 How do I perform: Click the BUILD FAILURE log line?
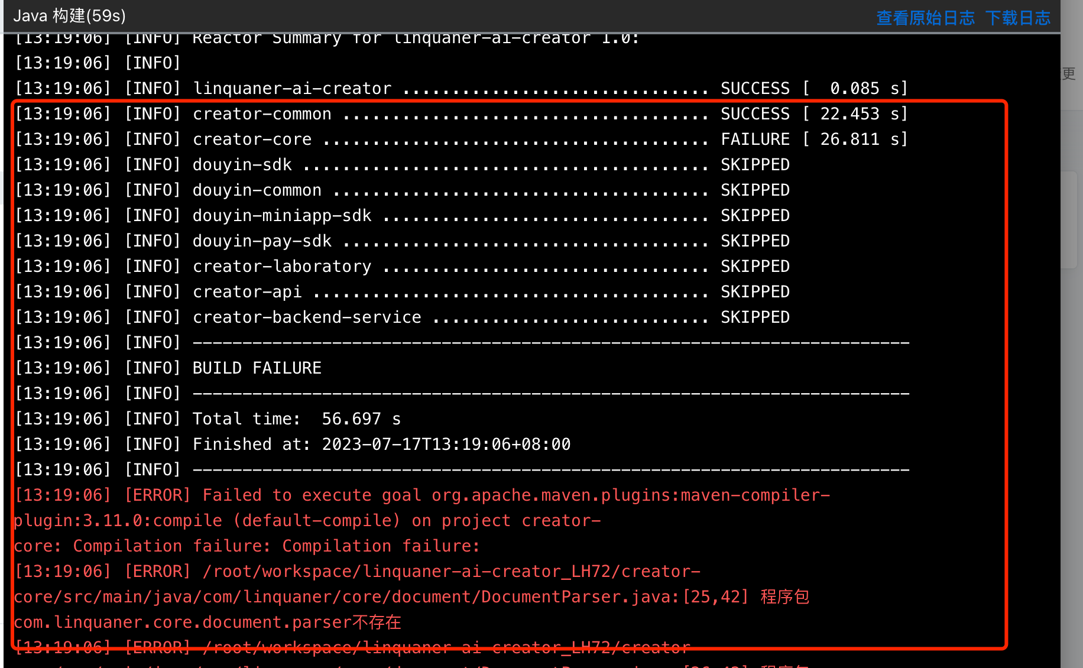point(168,368)
